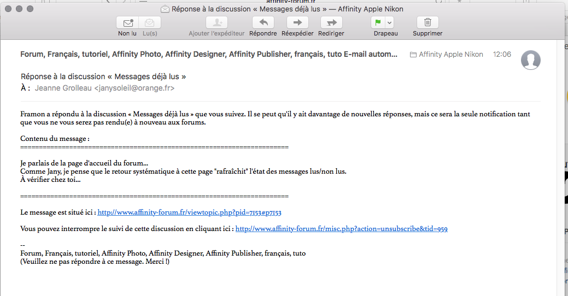Delete message with Supprimer trash icon
The width and height of the screenshot is (568, 296).
[x=428, y=23]
